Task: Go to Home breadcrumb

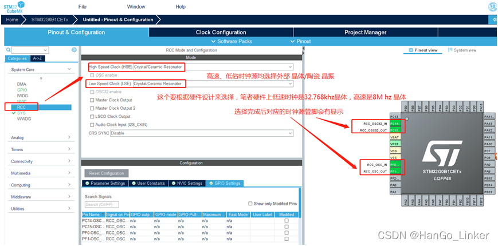Action: click(12, 19)
